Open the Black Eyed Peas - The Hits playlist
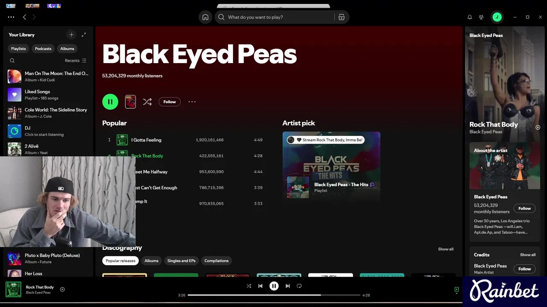 point(344,185)
